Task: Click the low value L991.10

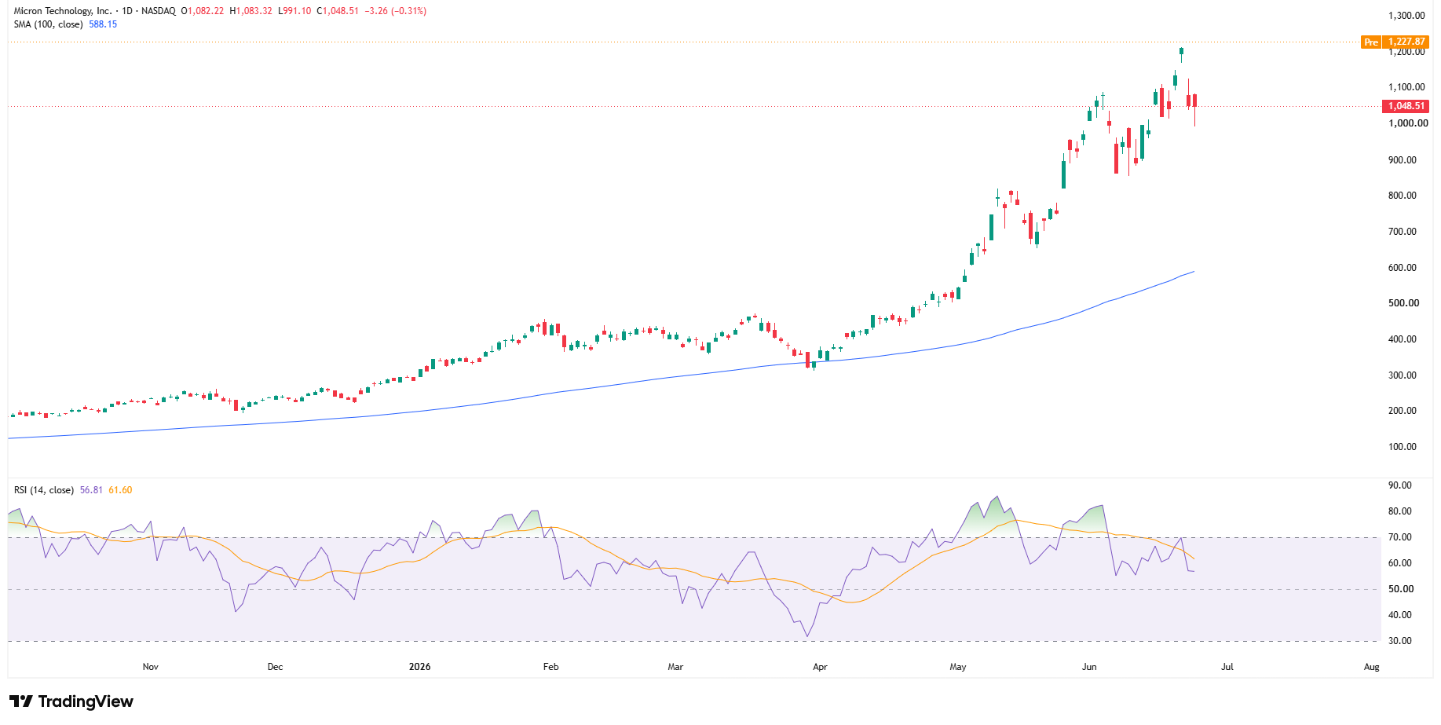Action: (x=294, y=11)
